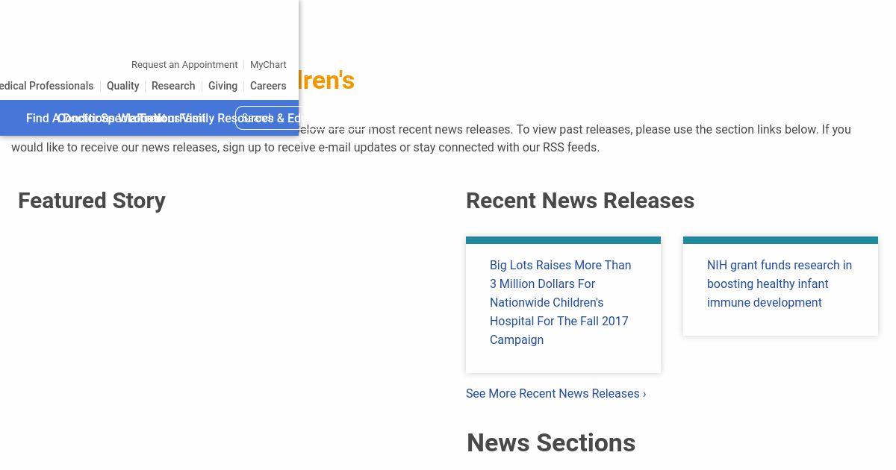
Task: Open the Giving menu item
Action: (223, 86)
